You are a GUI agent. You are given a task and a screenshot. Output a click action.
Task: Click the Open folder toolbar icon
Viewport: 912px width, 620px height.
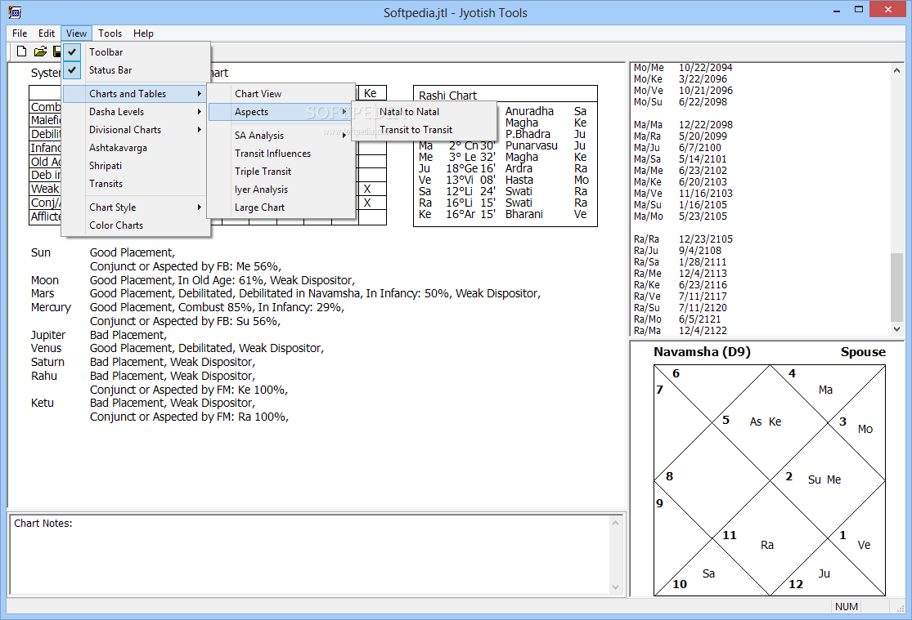click(x=40, y=51)
